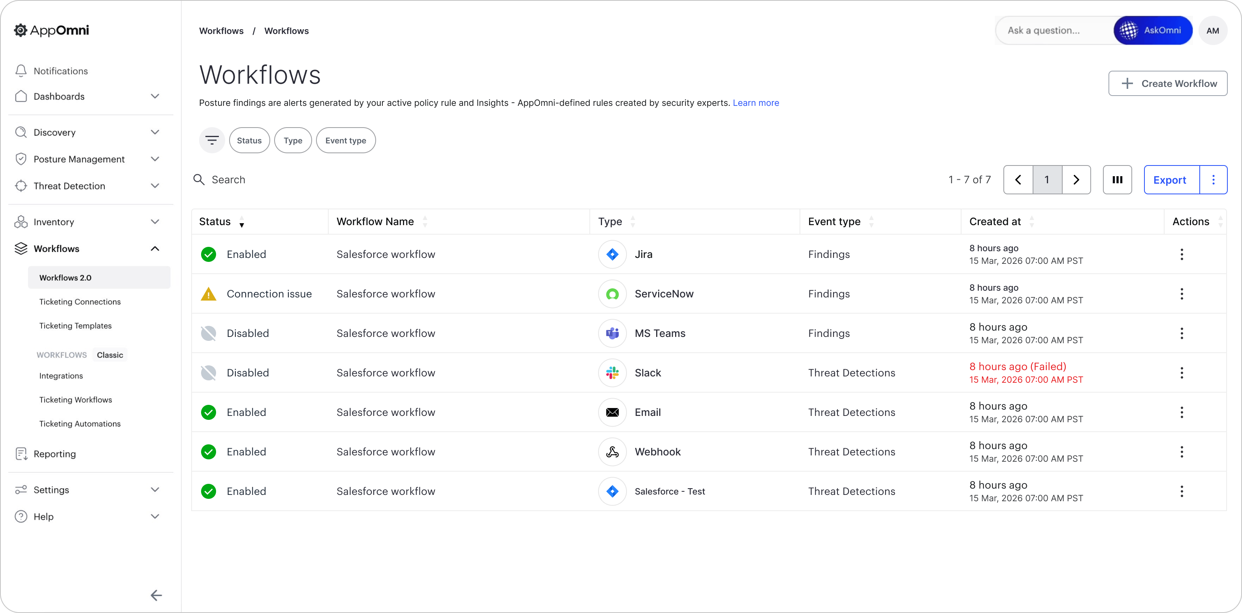Follow the Learn more link
This screenshot has height=613, width=1242.
(756, 103)
